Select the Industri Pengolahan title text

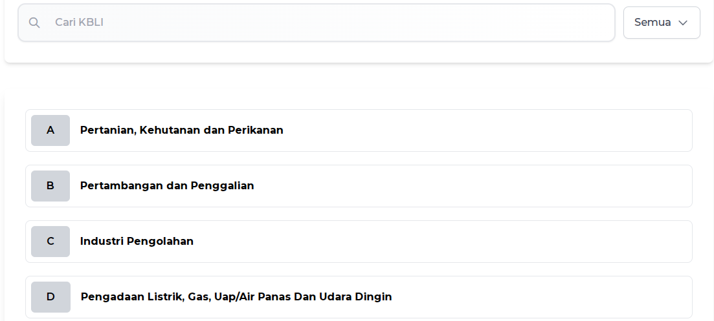point(137,242)
